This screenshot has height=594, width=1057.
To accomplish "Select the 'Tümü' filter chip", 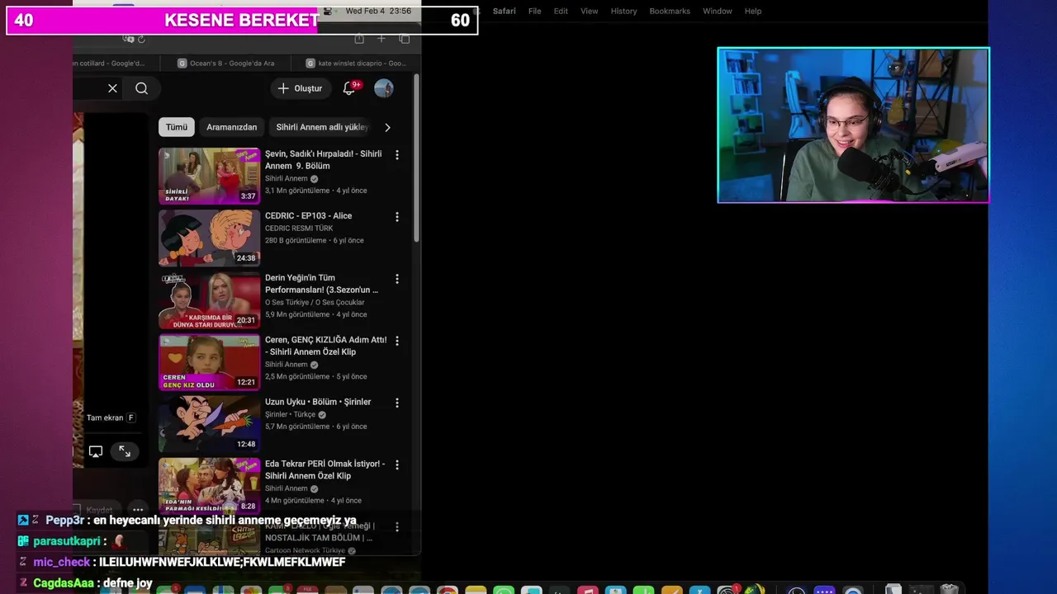I will tap(177, 127).
